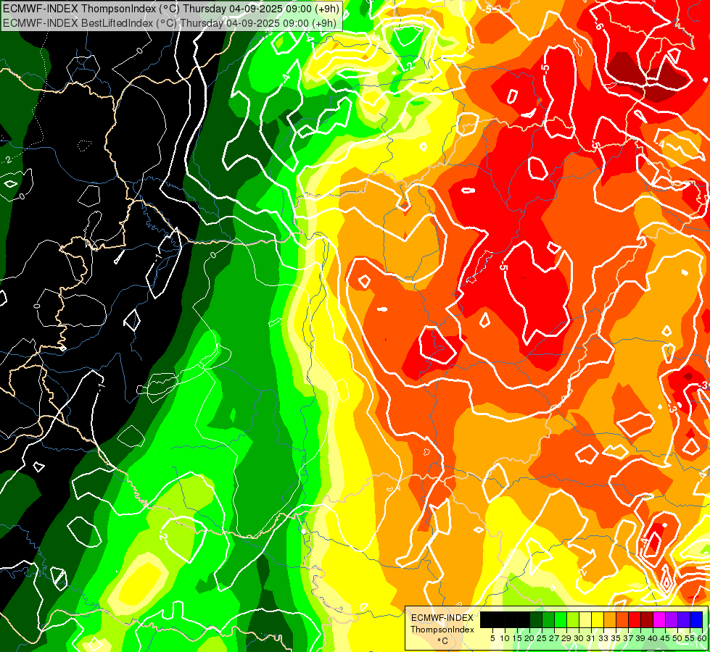
Task: Click the legend scale value 30
Action: pos(579,638)
